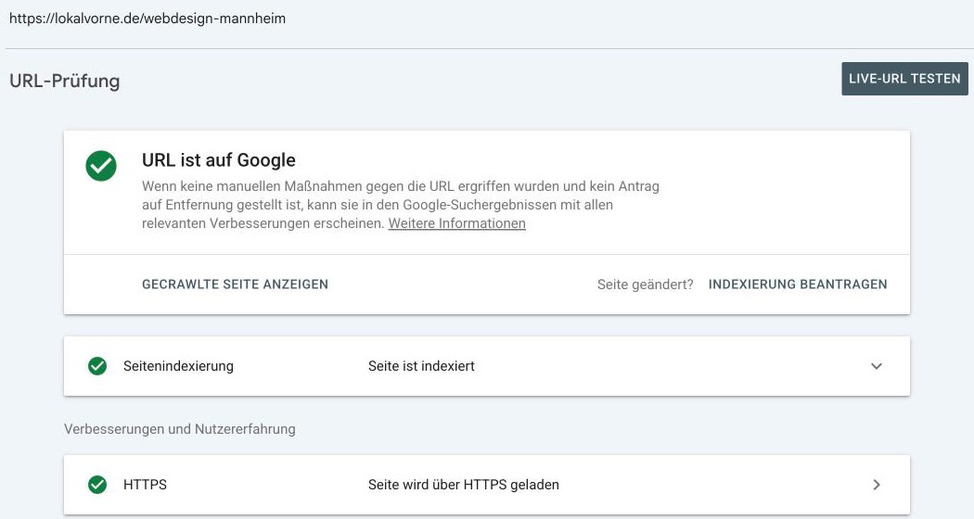Image resolution: width=974 pixels, height=519 pixels.
Task: Click the Seitenindexierung row label
Action: pos(178,366)
